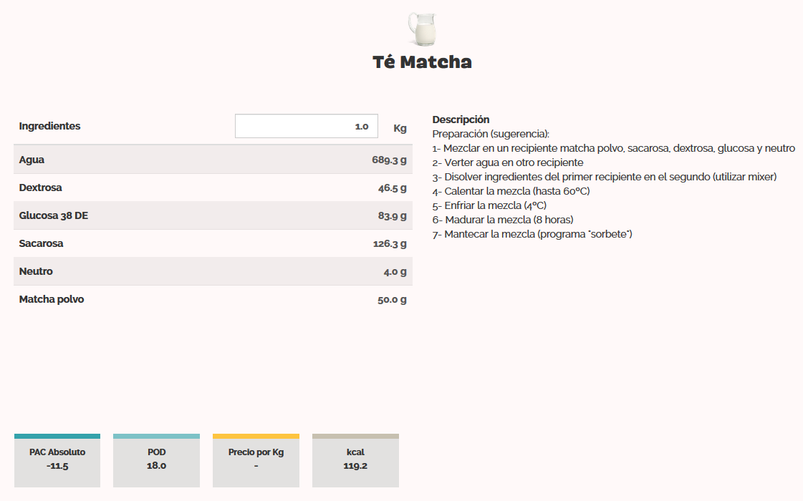Click the Precio por Kg card
This screenshot has height=501, width=803.
pos(256,460)
